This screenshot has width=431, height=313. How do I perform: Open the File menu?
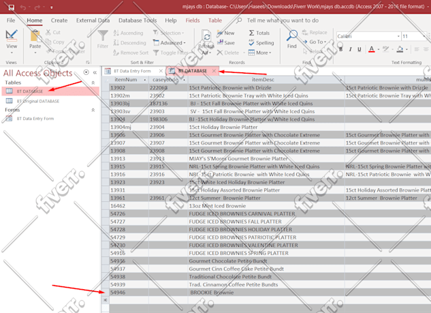pos(11,20)
